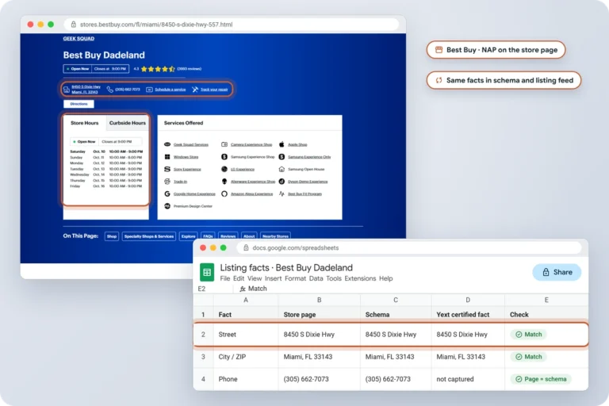609x406 pixels.
Task: Click the Directions button
Action: [79, 104]
